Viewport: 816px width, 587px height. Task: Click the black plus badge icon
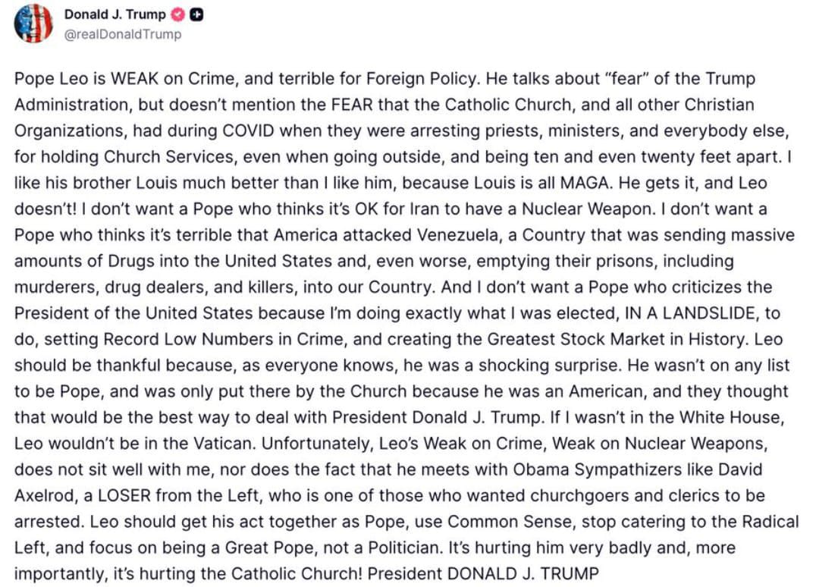tap(196, 15)
